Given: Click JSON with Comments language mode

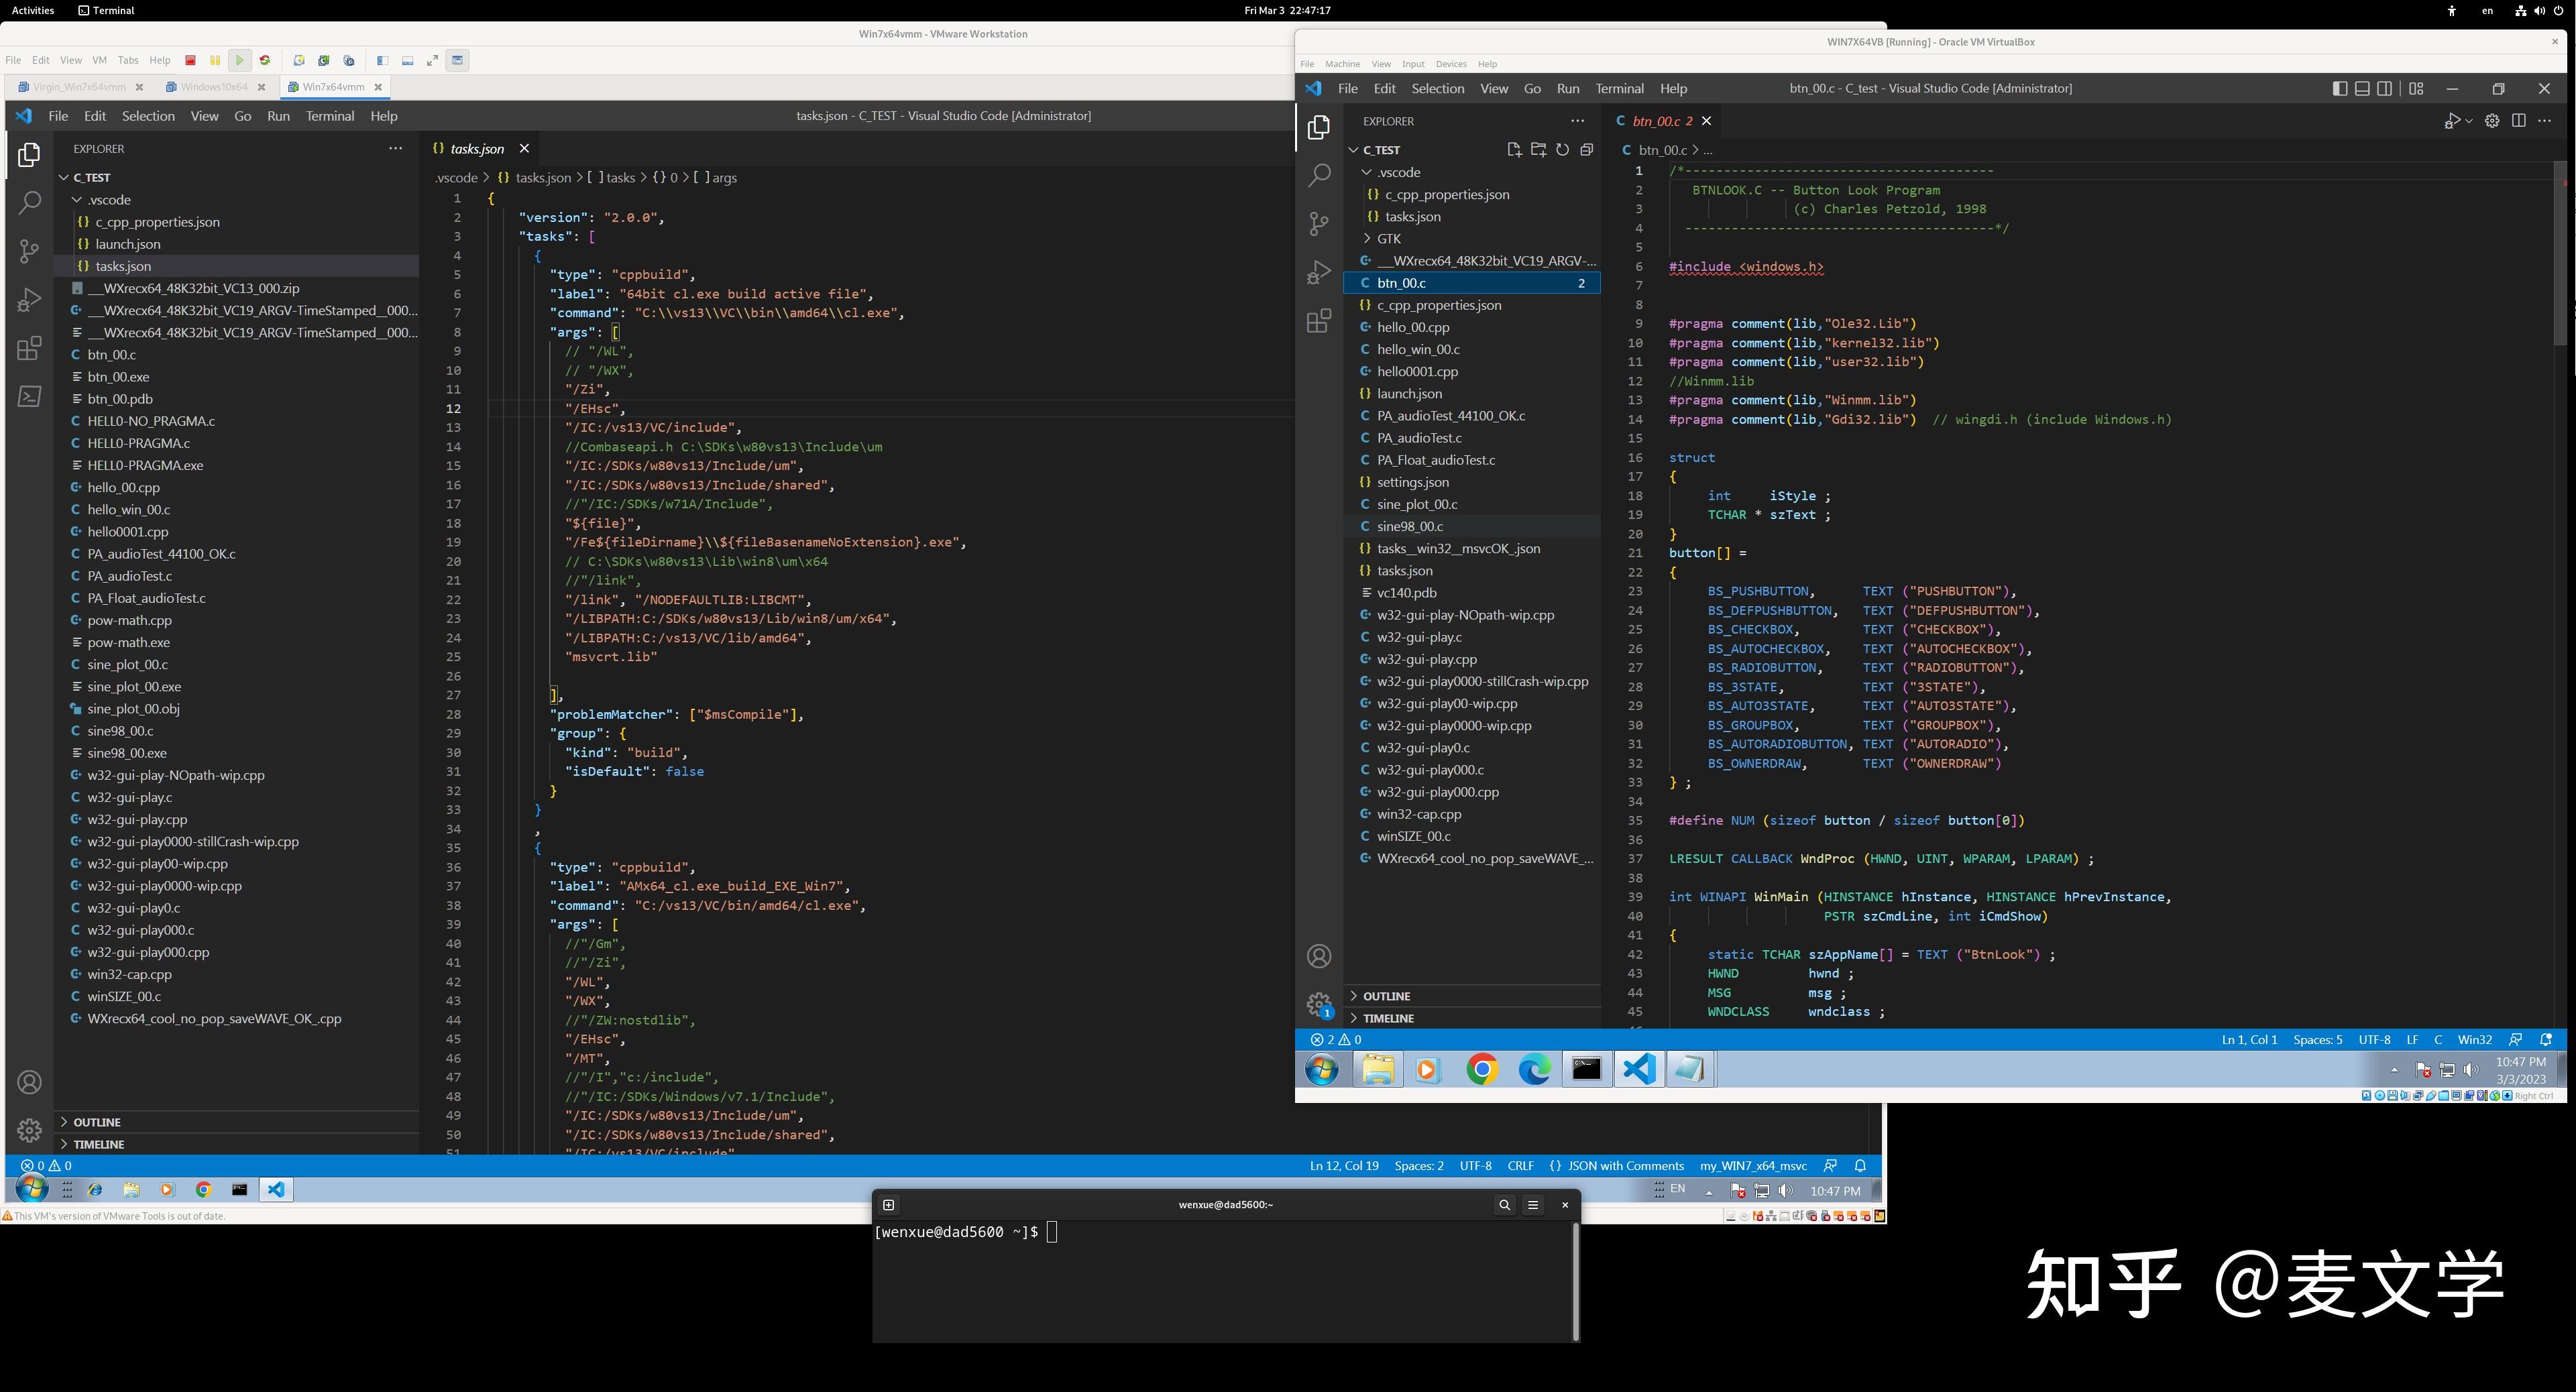Looking at the screenshot, I should (x=1625, y=1165).
